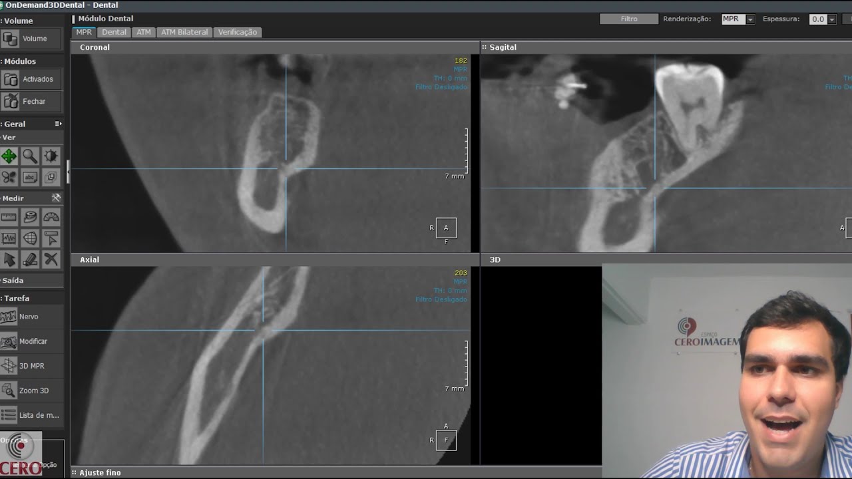Select the brightness/contrast windowing tool

(51, 156)
